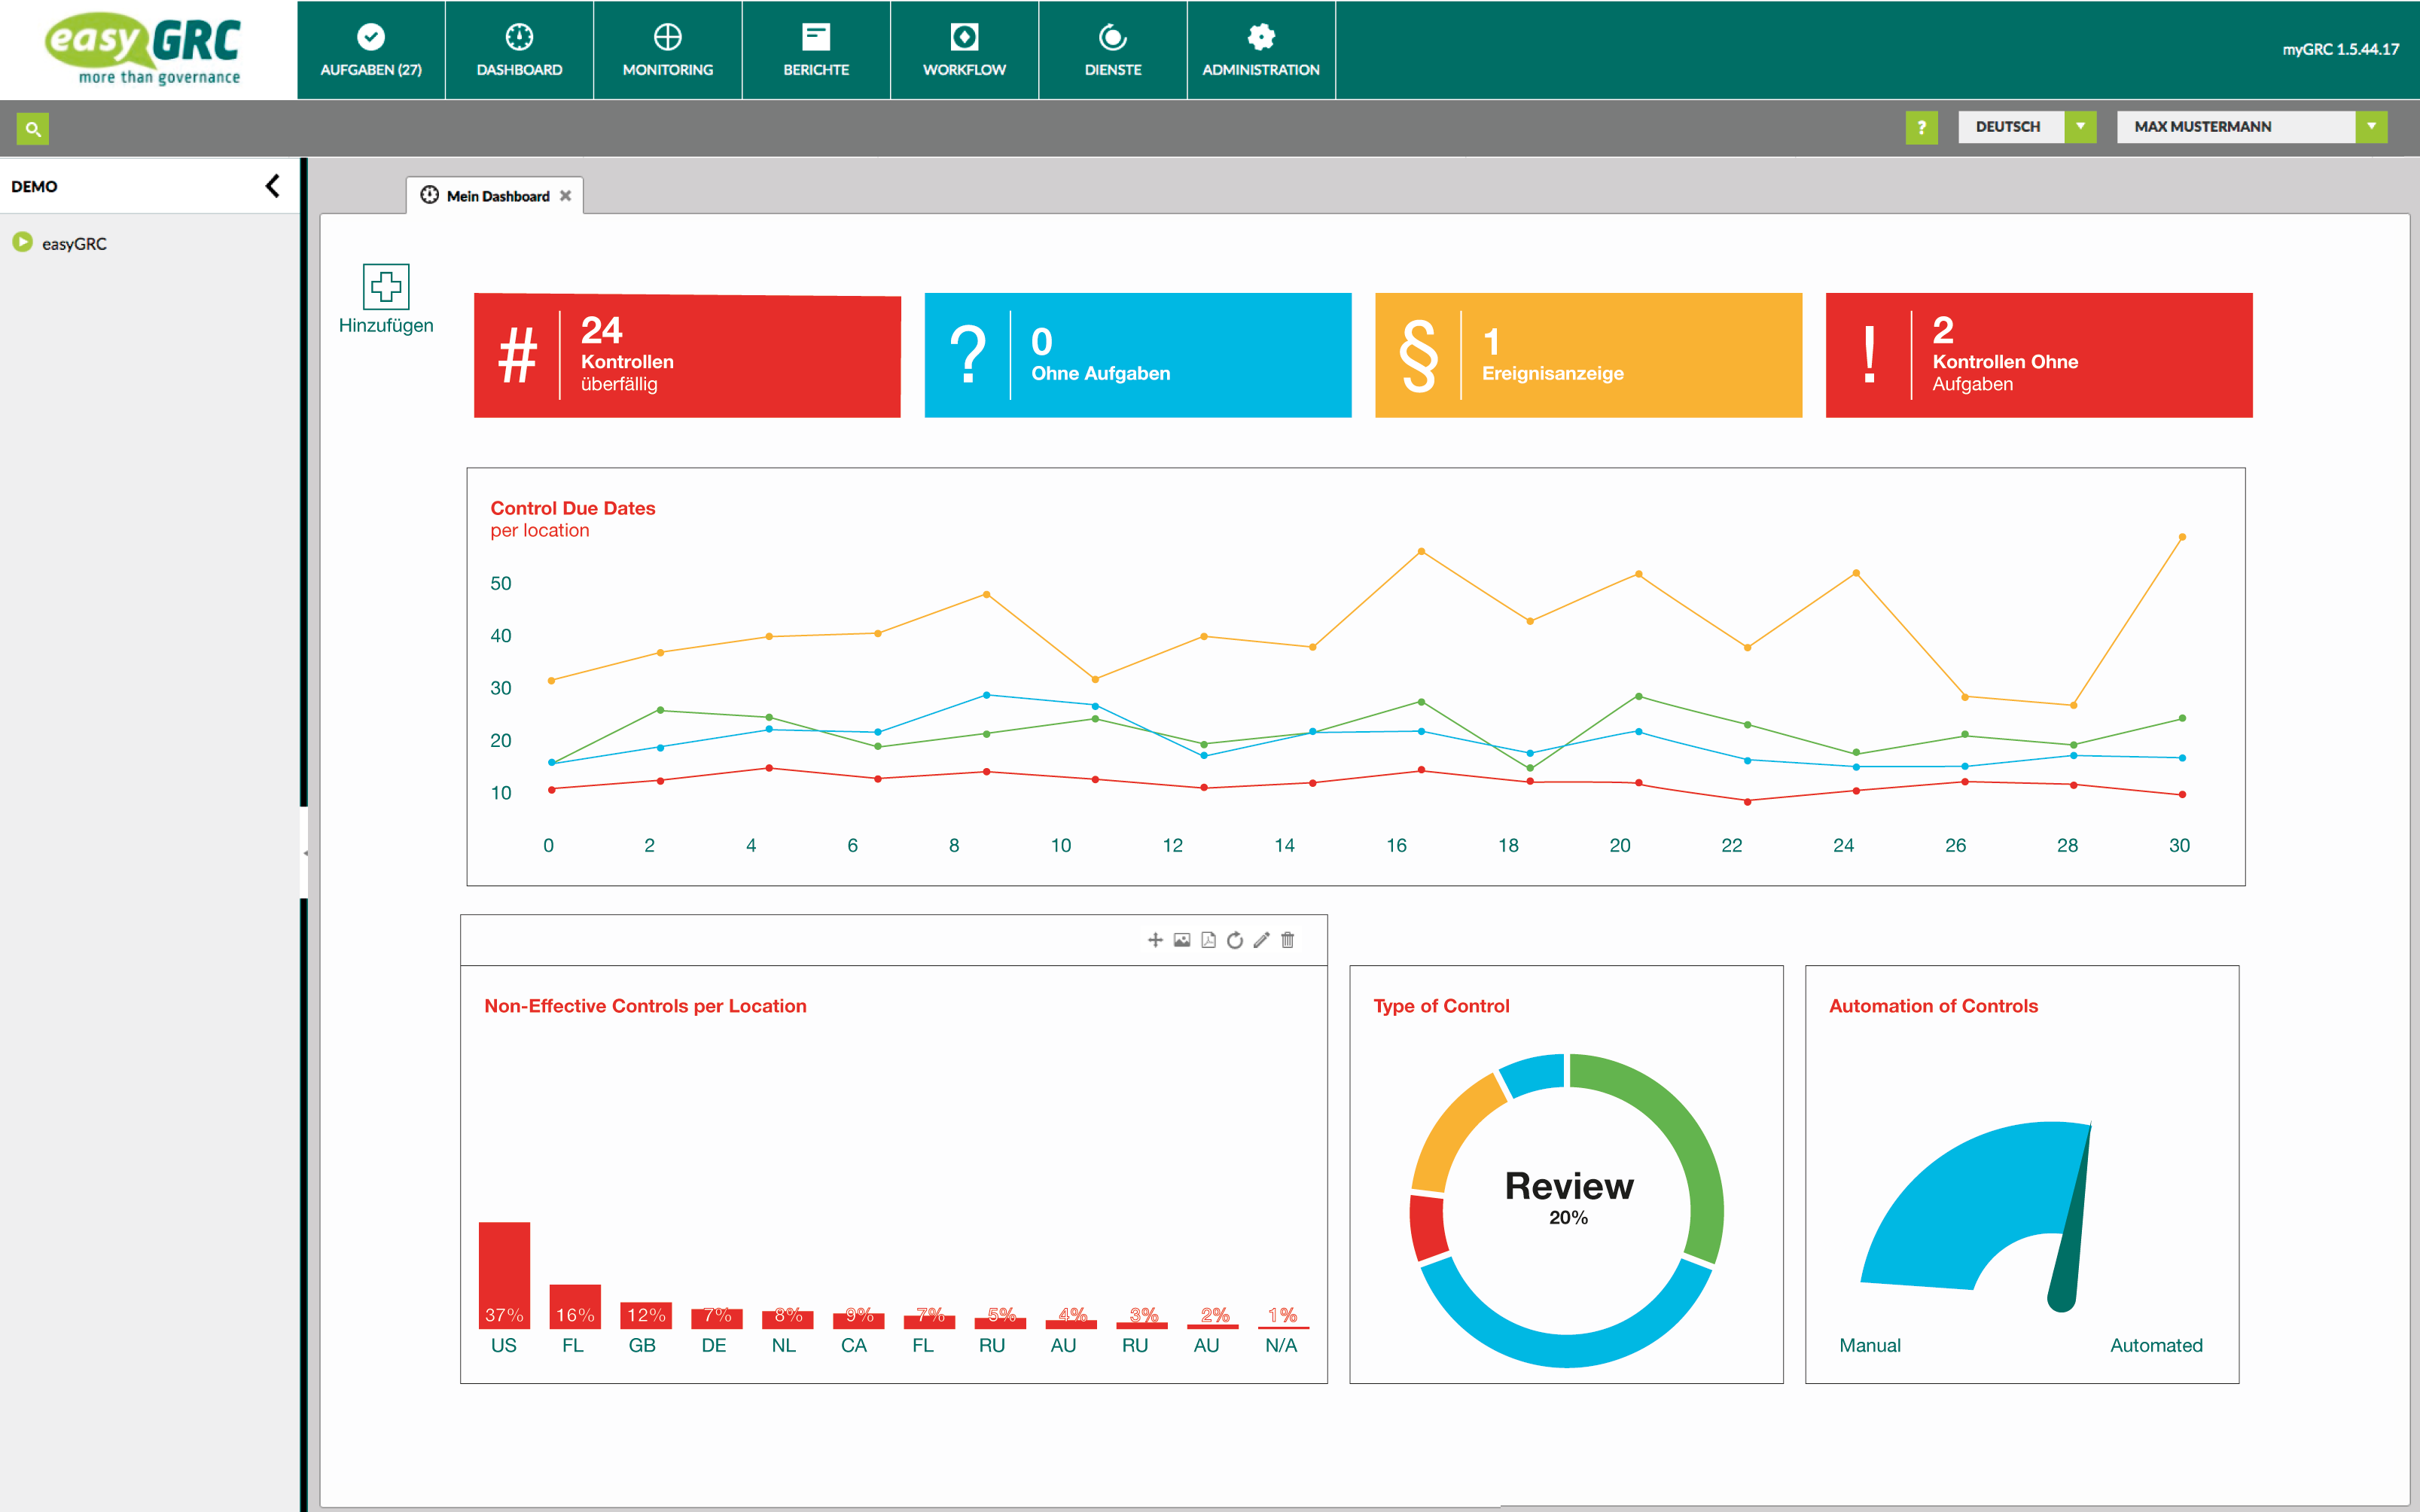Open Aufgaben showing 27 tasks

pyautogui.click(x=371, y=49)
